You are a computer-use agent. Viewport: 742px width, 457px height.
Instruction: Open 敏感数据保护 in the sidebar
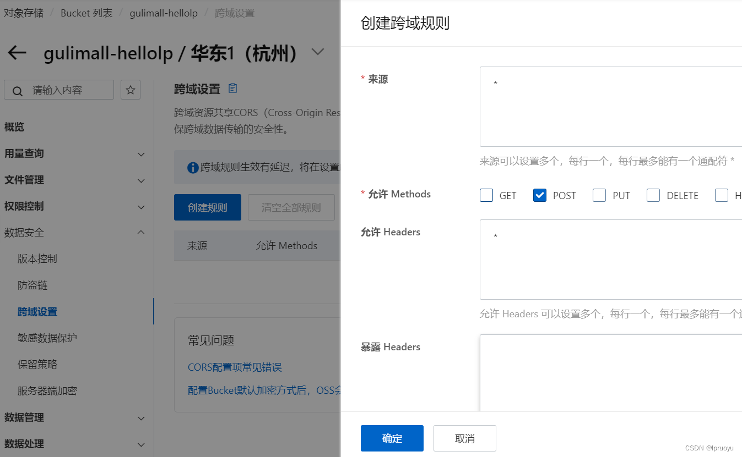[47, 338]
